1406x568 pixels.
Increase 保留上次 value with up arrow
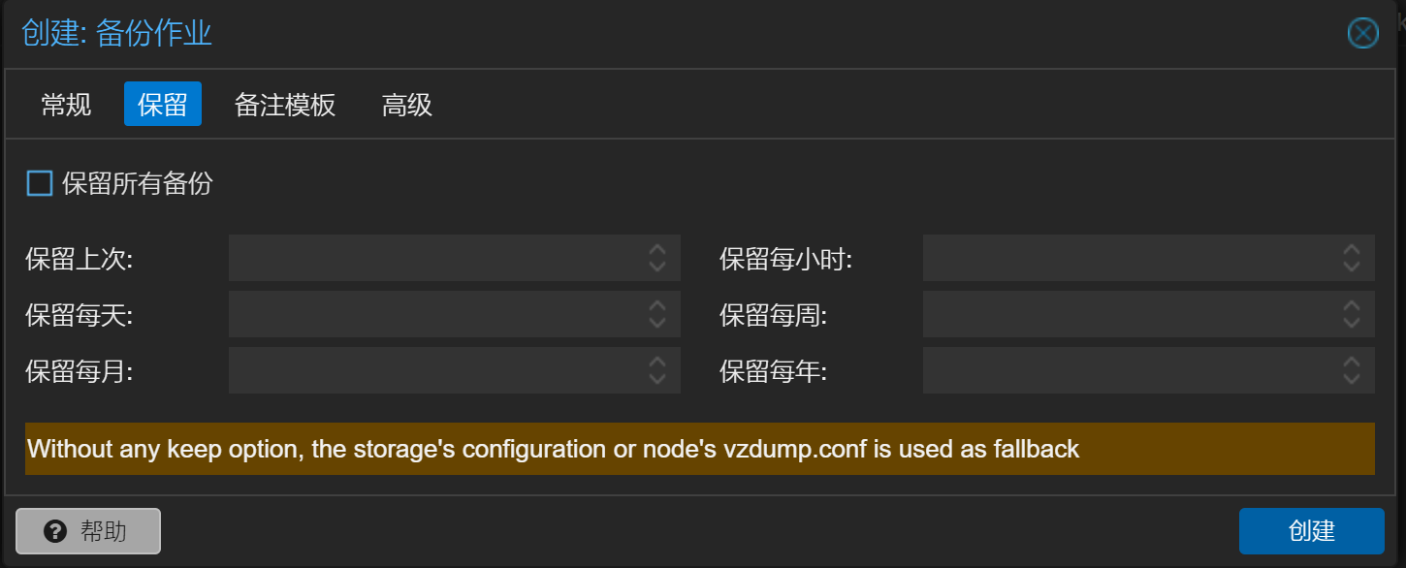(656, 249)
